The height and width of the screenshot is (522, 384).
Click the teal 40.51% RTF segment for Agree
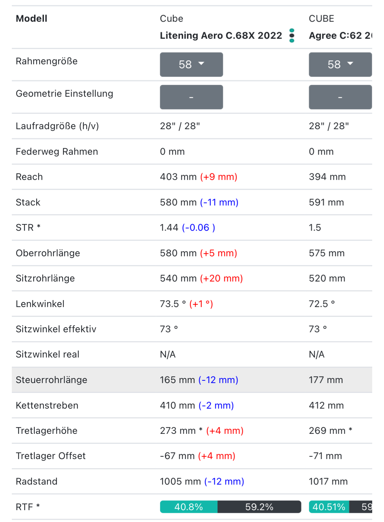click(329, 507)
